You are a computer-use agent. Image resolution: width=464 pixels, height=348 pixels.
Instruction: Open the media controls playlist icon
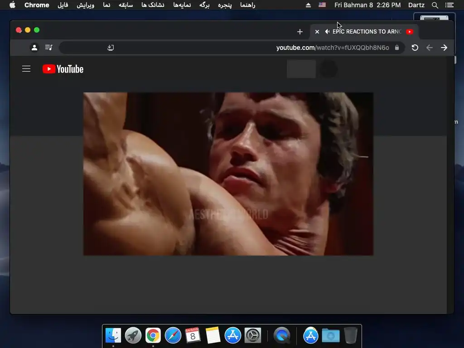pyautogui.click(x=49, y=47)
